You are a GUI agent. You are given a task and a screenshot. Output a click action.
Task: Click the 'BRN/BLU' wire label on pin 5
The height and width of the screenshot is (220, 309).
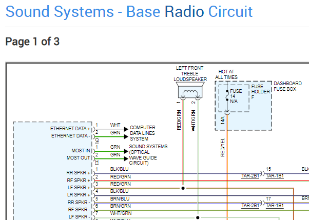120,199
